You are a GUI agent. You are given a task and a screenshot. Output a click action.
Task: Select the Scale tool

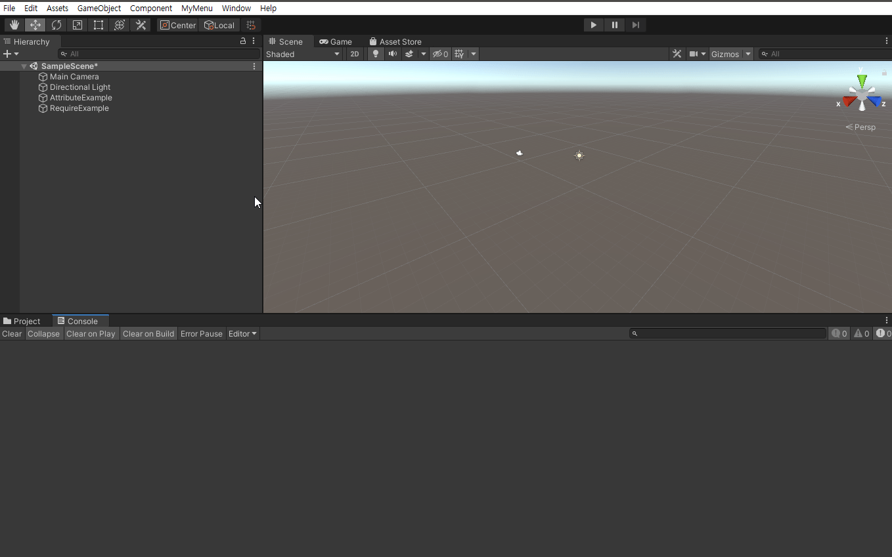point(78,25)
